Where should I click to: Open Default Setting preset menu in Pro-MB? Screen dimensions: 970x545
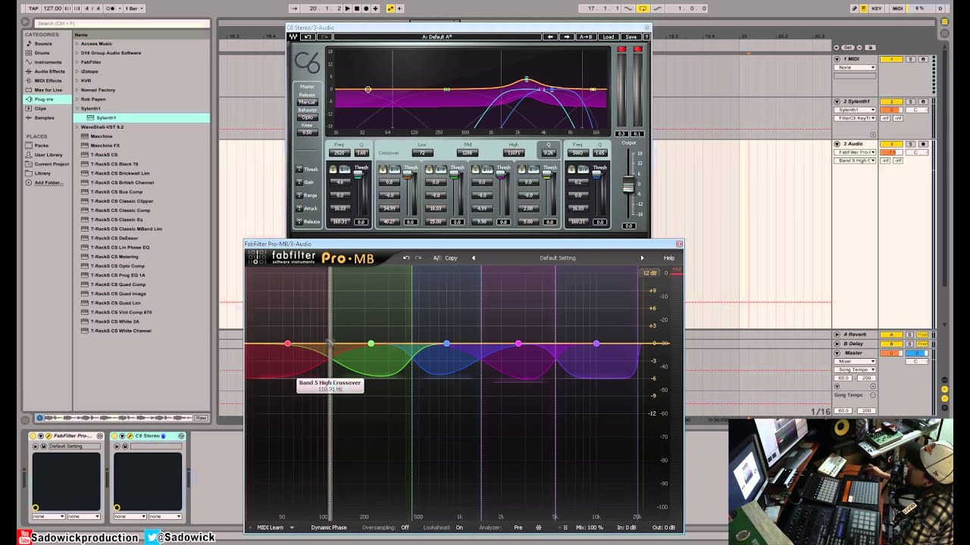click(x=558, y=258)
